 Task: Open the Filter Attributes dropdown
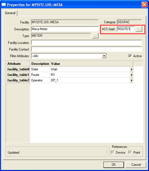tap(104, 56)
